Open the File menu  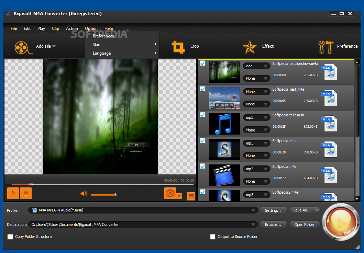click(14, 28)
